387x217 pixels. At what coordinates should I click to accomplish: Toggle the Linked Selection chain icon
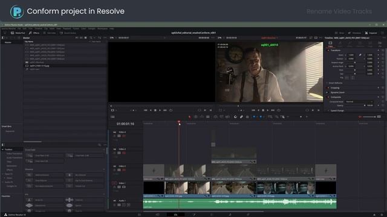(x=241, y=117)
